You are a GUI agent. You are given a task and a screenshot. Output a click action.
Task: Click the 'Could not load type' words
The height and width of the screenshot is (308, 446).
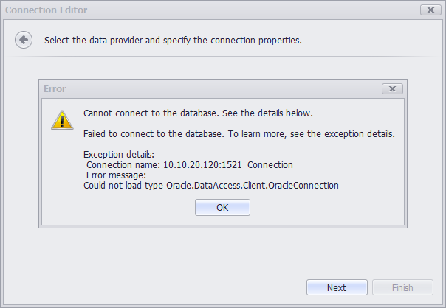pos(123,186)
